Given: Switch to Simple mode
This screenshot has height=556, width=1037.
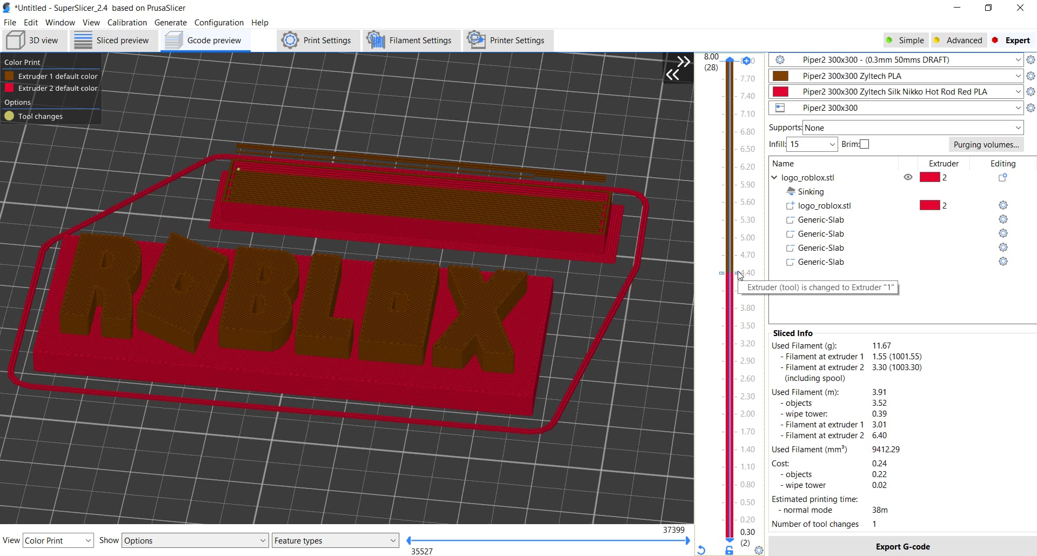Looking at the screenshot, I should click(x=906, y=41).
